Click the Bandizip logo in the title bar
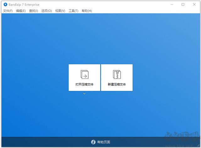This screenshot has width=201, height=148. tap(5, 5)
